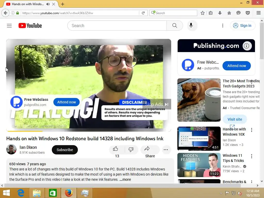264x198 pixels.
Task: Expand description with ...more
Action: pyautogui.click(x=125, y=179)
